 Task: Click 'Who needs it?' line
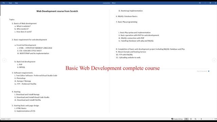(x=23, y=29)
